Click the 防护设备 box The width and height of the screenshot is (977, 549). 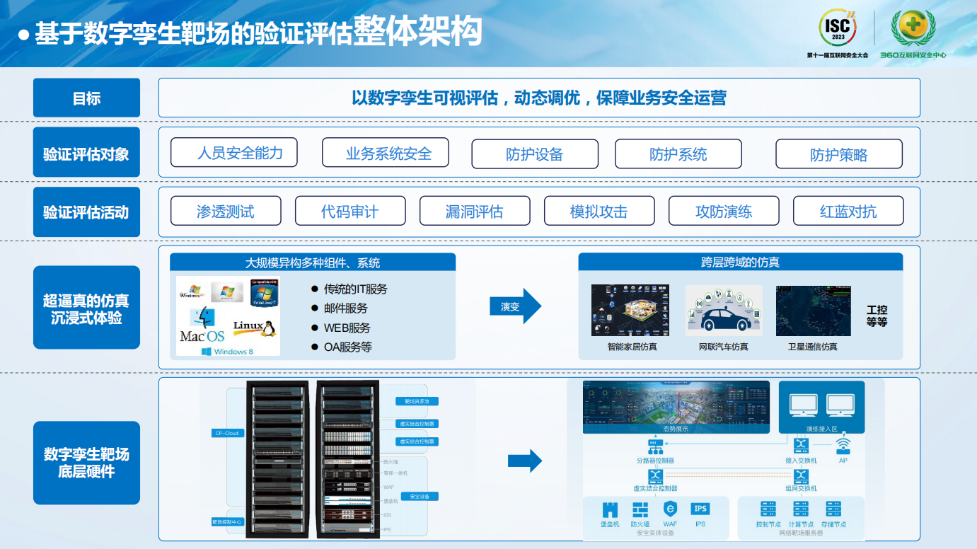click(x=535, y=154)
